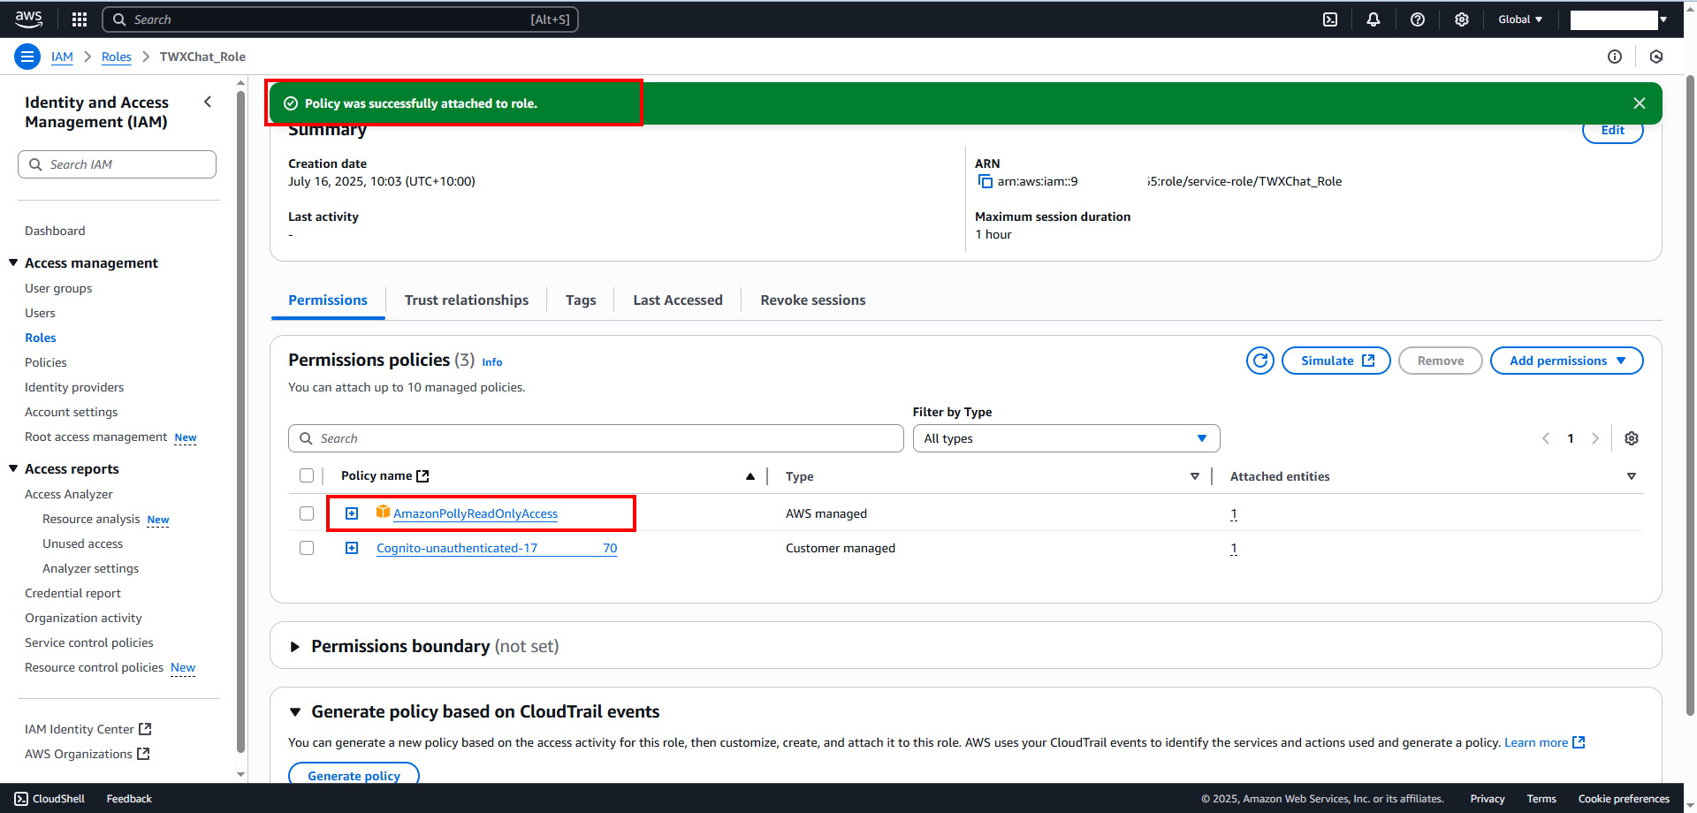The width and height of the screenshot is (1697, 813).
Task: Launch CloudShell from the top bar icon
Action: (1329, 19)
